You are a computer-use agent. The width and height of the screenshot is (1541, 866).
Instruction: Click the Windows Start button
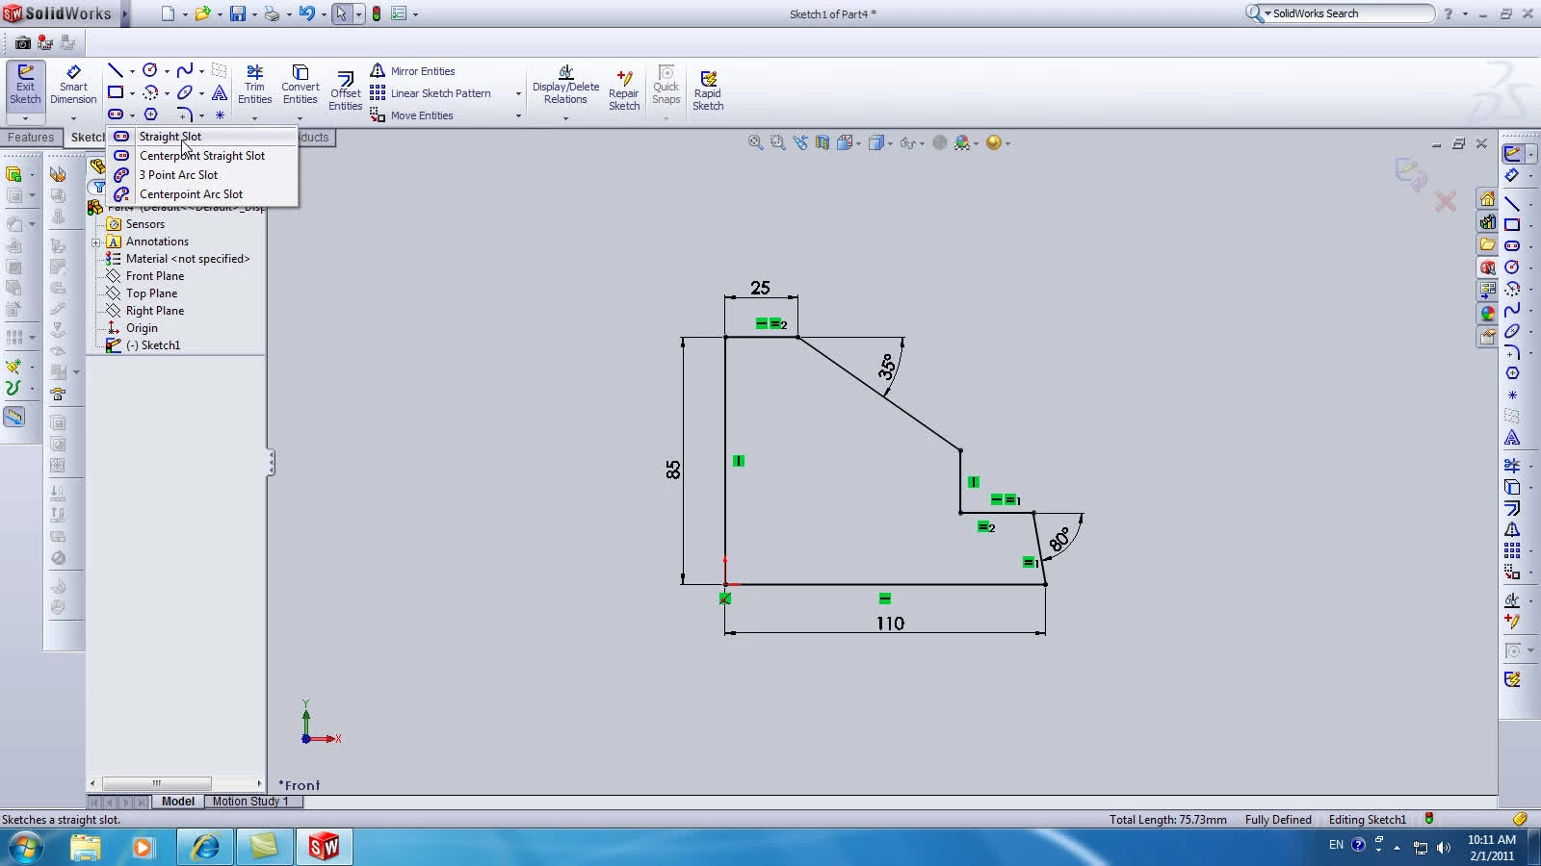coord(26,847)
